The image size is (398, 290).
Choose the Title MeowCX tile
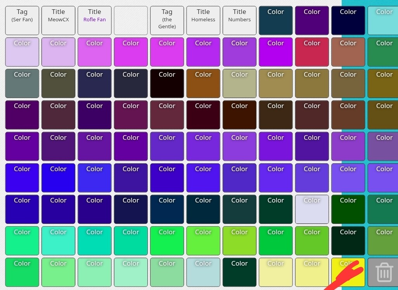point(58,21)
